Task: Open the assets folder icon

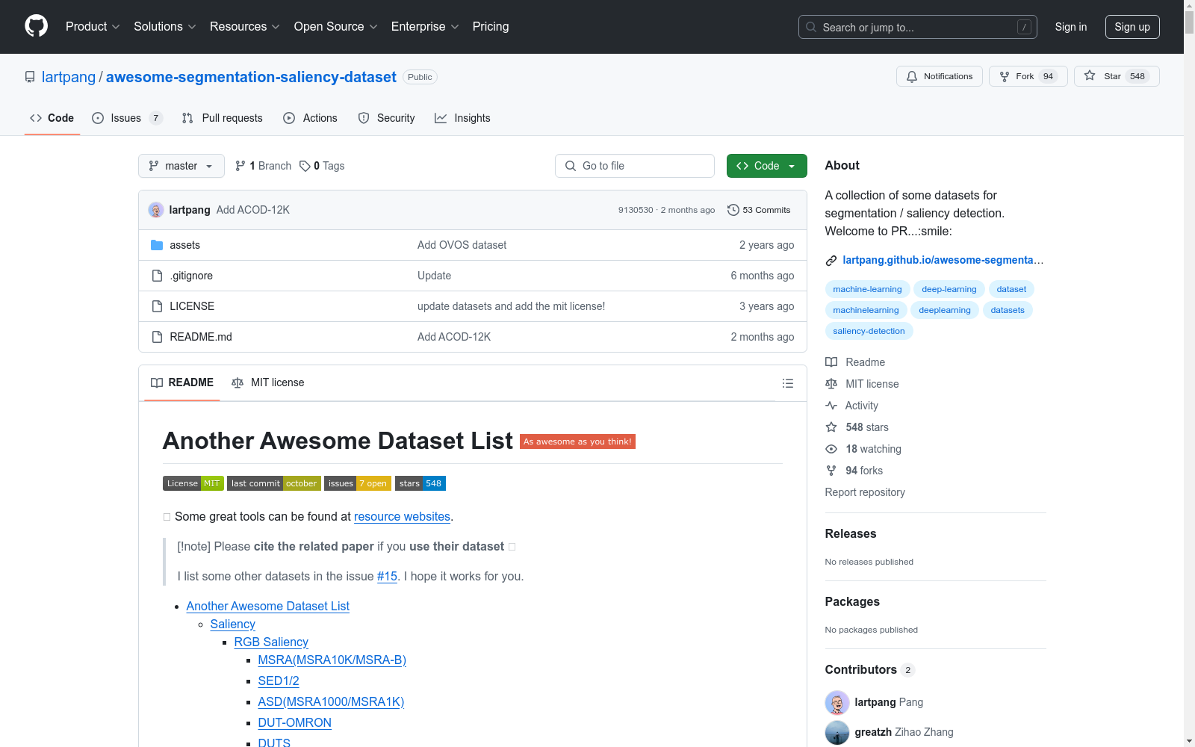Action: click(157, 245)
